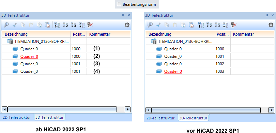Open gear settings in the ab HiCAD panel

[127, 25]
